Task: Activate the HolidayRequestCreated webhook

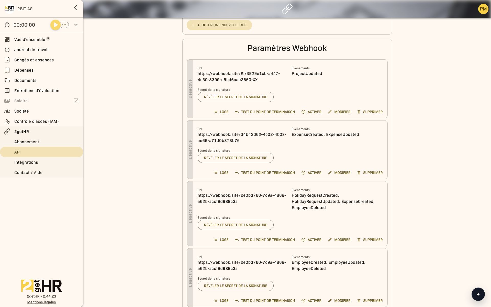Action: 311,240
